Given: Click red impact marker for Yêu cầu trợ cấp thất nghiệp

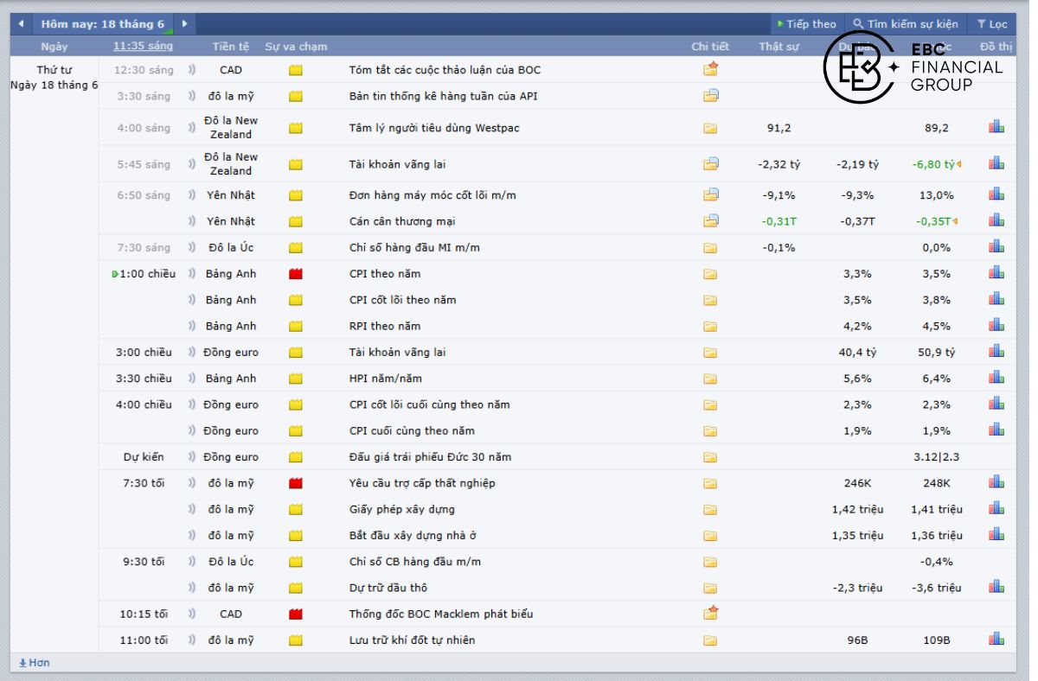Looking at the screenshot, I should click(296, 483).
